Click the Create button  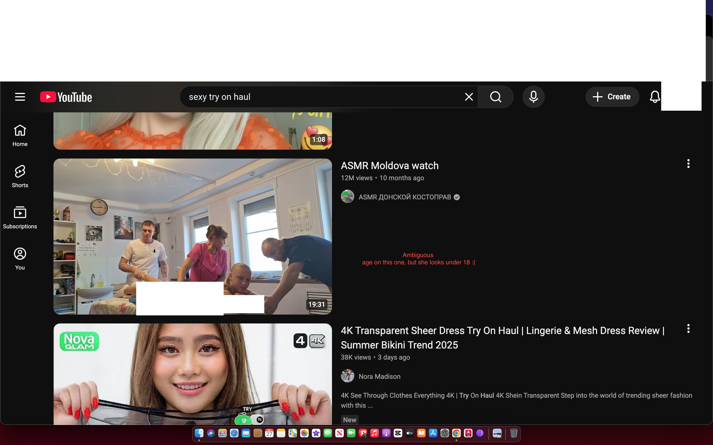[x=612, y=97]
